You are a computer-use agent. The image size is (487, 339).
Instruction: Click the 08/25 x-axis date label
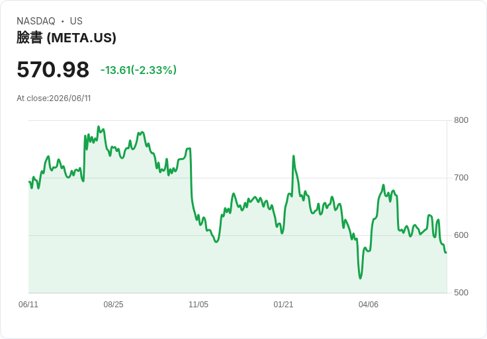pos(113,304)
